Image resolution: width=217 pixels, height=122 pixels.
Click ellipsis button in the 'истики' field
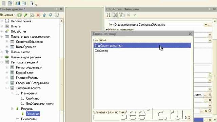(x=206, y=95)
